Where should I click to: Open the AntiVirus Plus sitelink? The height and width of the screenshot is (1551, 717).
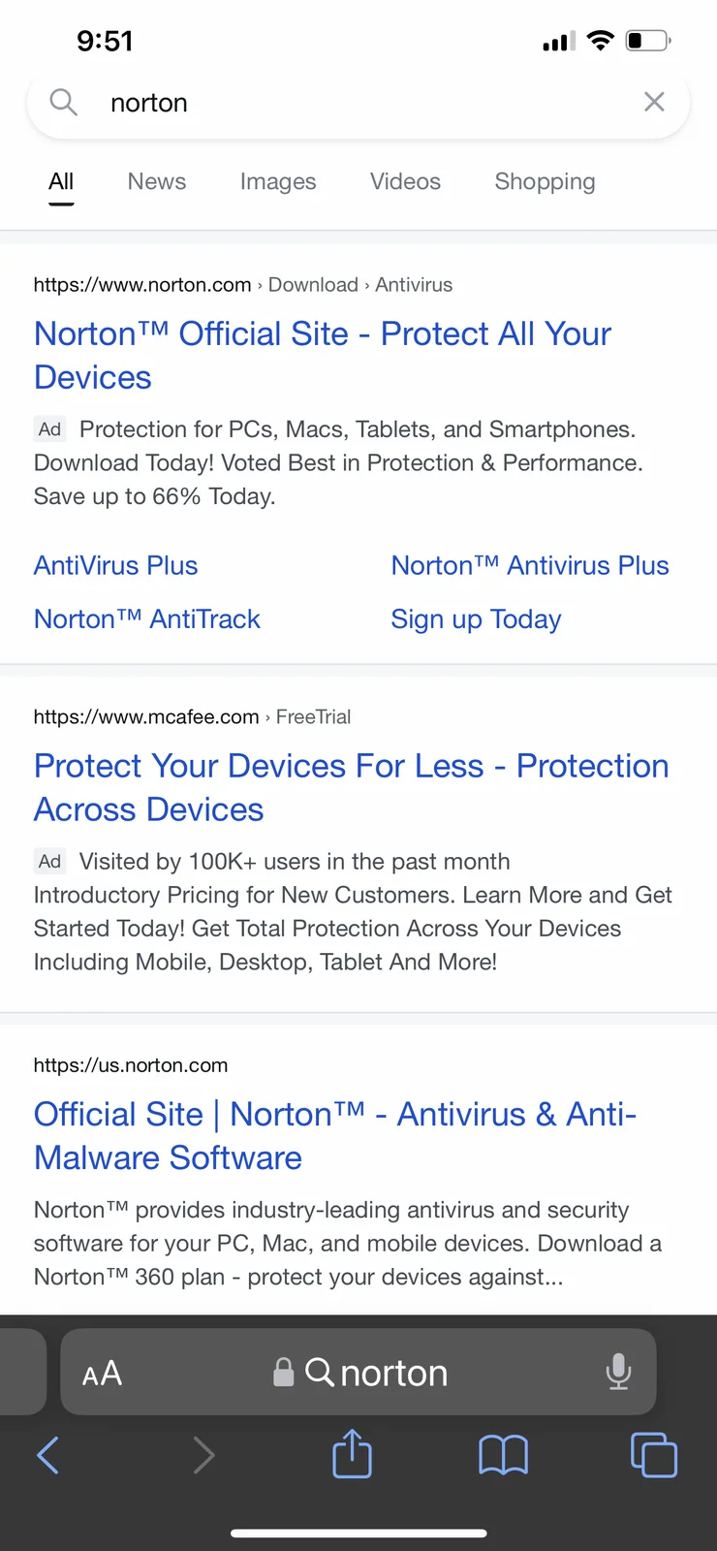(x=116, y=565)
